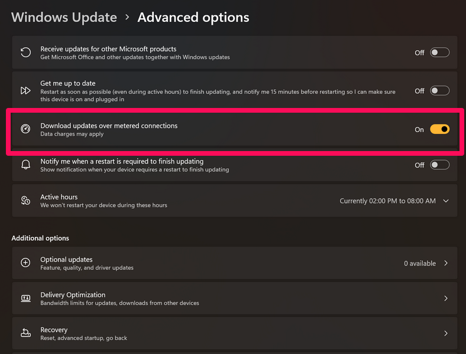
Task: Toggle Notify me when restart is required
Action: 439,165
